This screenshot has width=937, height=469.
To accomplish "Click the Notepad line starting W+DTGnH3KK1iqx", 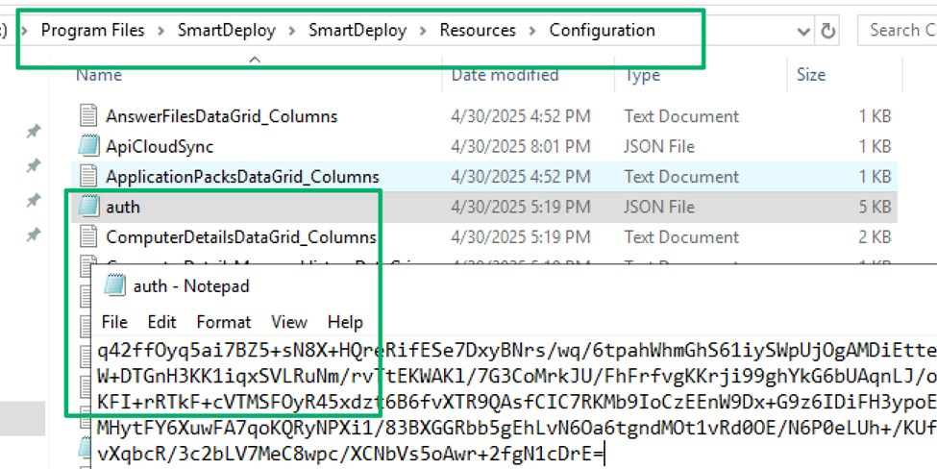I will [x=516, y=378].
